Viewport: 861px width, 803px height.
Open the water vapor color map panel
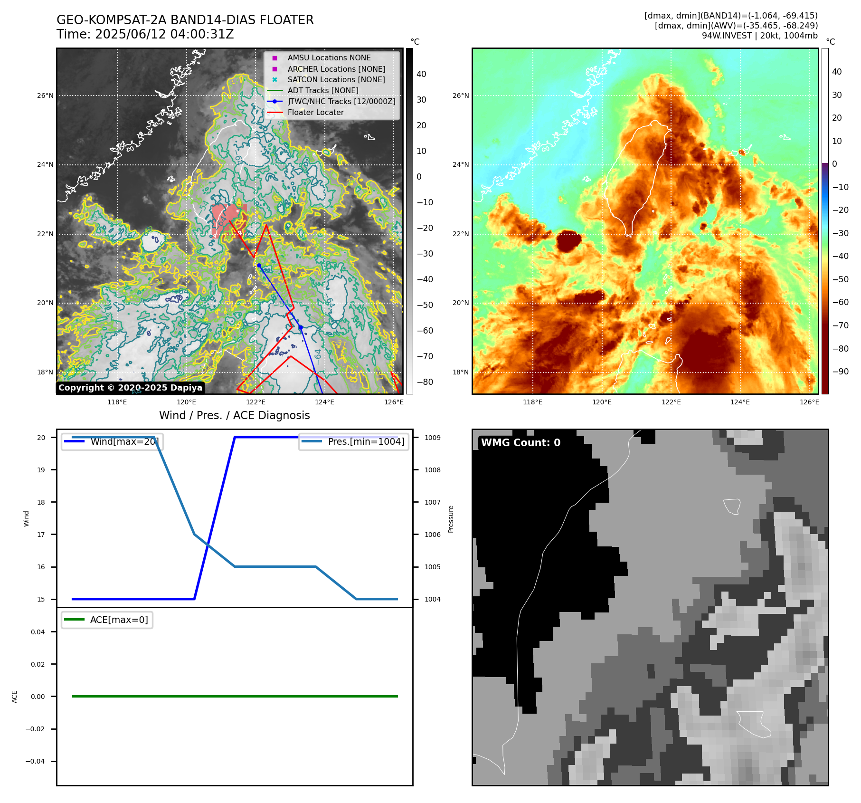point(645,221)
